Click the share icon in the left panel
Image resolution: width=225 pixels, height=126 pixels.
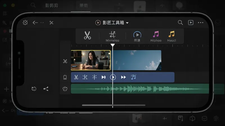pyautogui.click(x=46, y=89)
